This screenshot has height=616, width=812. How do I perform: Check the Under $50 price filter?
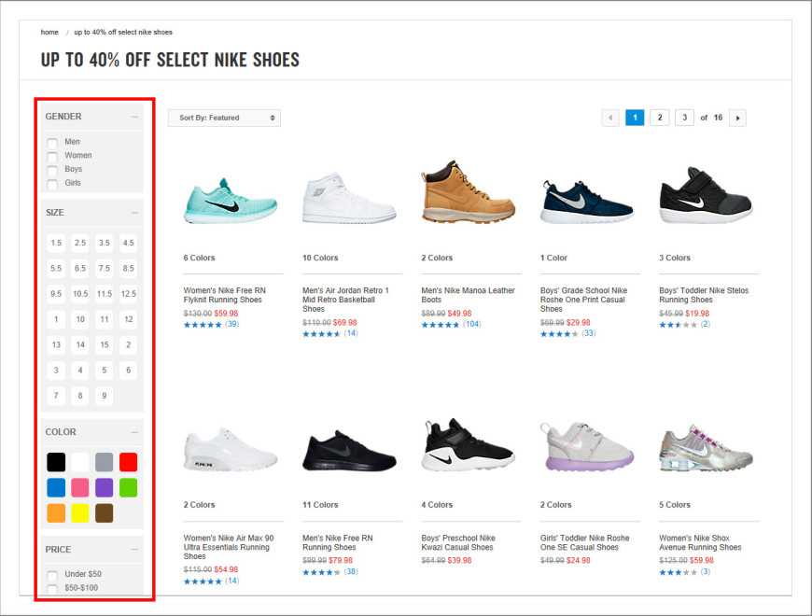[x=52, y=575]
